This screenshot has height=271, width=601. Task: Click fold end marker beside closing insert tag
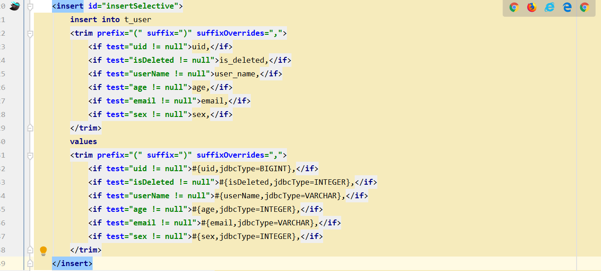[30, 263]
